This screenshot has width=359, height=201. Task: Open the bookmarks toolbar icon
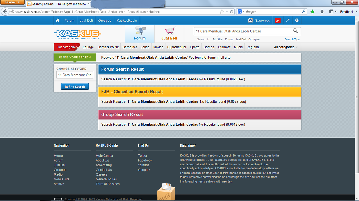click(x=332, y=12)
